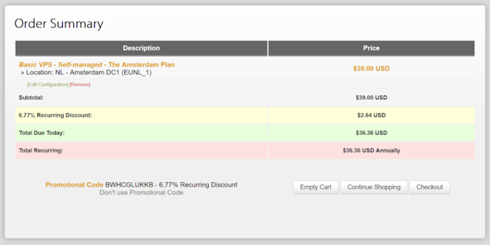Image resolution: width=490 pixels, height=245 pixels.
Task: Proceed with the Checkout button
Action: [429, 187]
